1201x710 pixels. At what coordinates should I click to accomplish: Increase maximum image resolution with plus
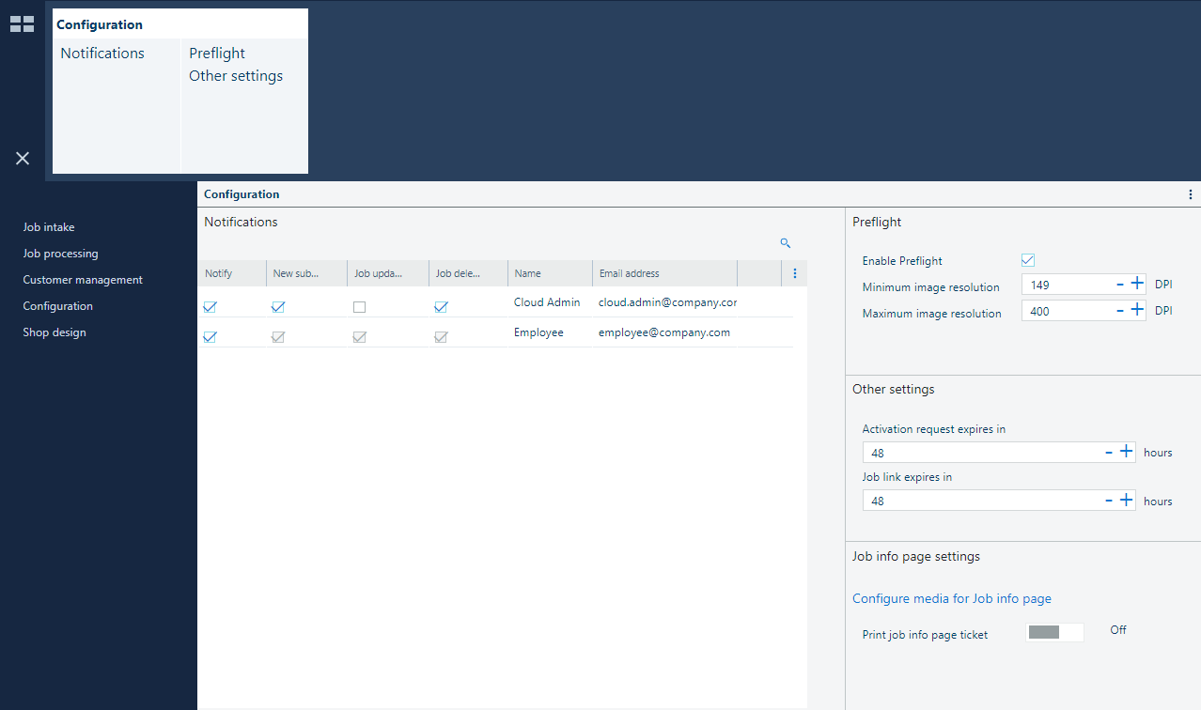point(1137,310)
